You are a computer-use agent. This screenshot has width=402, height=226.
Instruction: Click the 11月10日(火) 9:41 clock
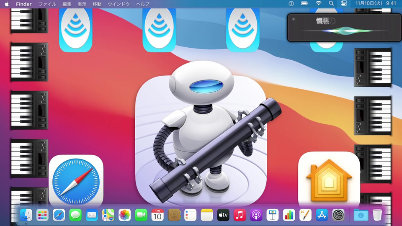pos(376,3)
